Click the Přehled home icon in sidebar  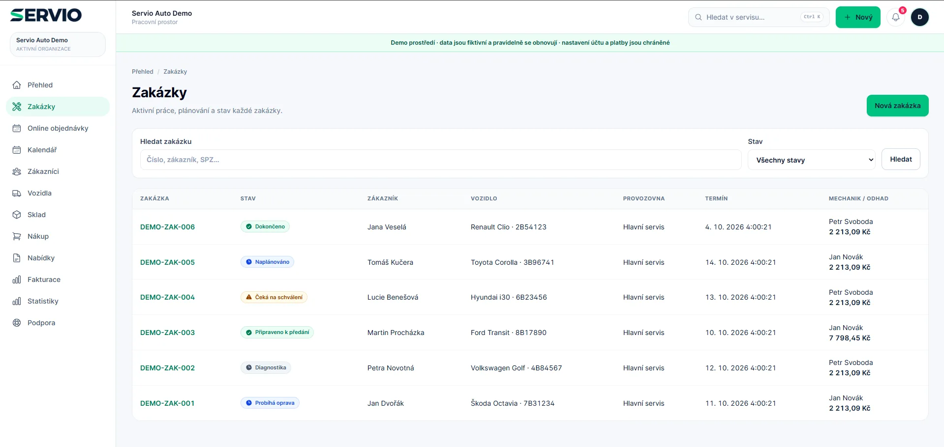coord(17,85)
